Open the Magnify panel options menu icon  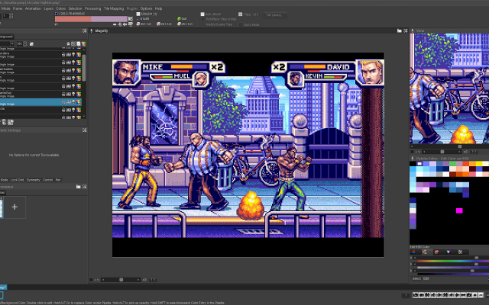click(x=406, y=30)
